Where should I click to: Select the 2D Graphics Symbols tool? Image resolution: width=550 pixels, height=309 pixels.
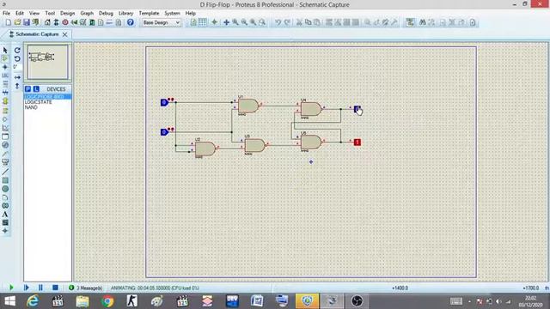point(5,222)
